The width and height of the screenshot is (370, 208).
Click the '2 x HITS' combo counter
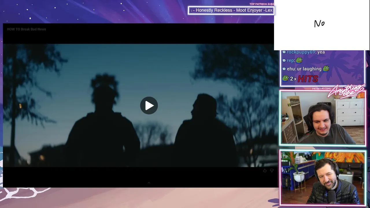pos(300,79)
